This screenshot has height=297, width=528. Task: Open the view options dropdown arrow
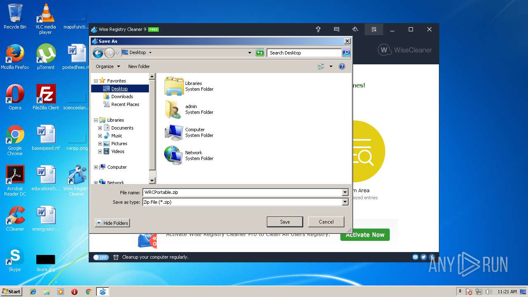pyautogui.click(x=331, y=66)
